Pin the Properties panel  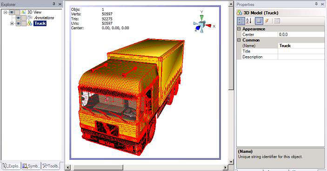tap(316, 4)
